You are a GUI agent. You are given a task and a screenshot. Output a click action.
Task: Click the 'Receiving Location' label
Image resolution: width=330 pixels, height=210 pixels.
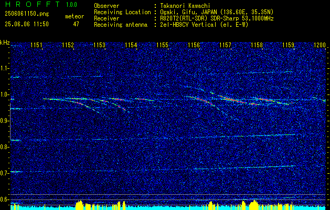(x=122, y=12)
